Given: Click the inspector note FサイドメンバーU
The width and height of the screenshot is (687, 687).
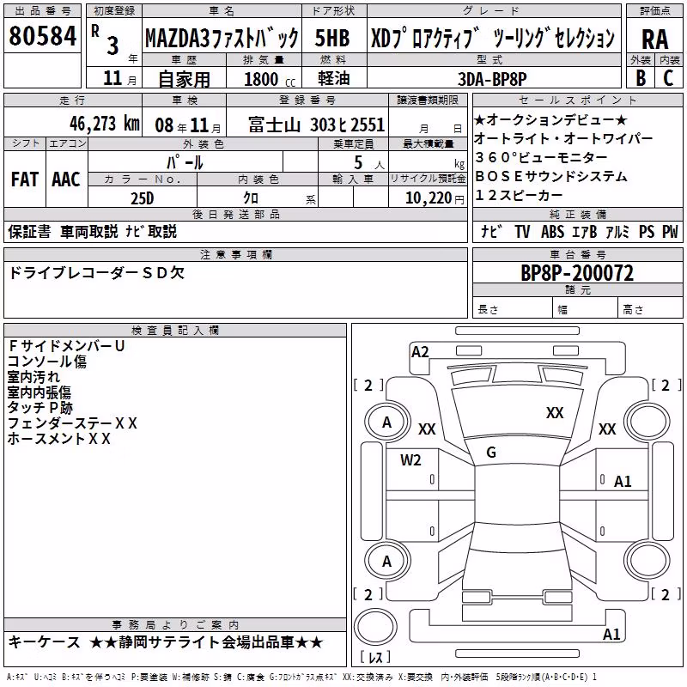Looking at the screenshot, I should 67,346.
